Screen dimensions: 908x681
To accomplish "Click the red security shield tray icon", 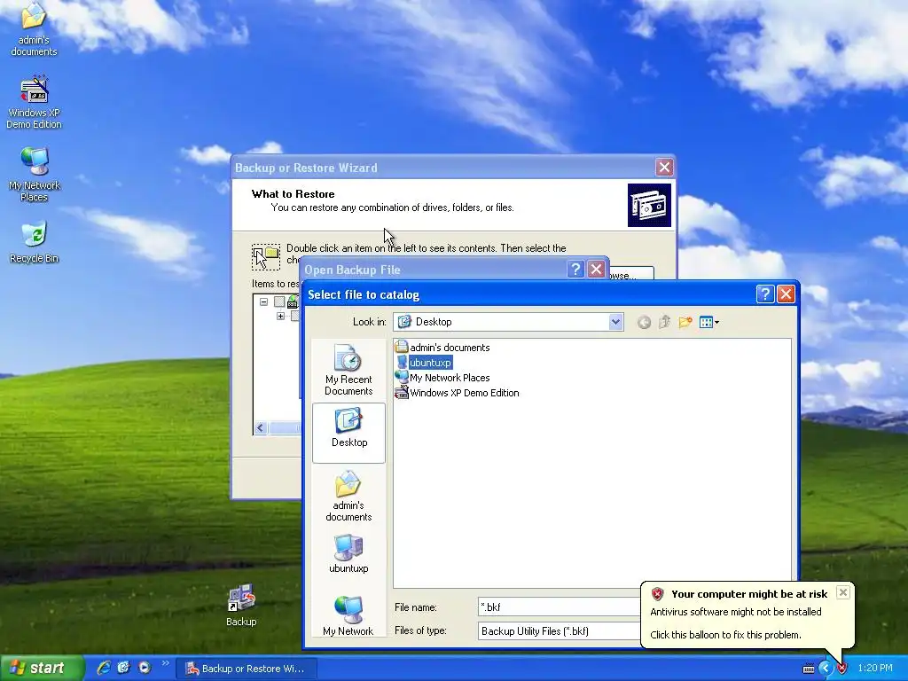I will (x=841, y=669).
